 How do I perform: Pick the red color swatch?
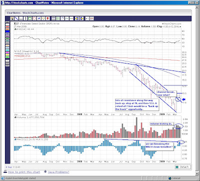[x=7, y=27]
